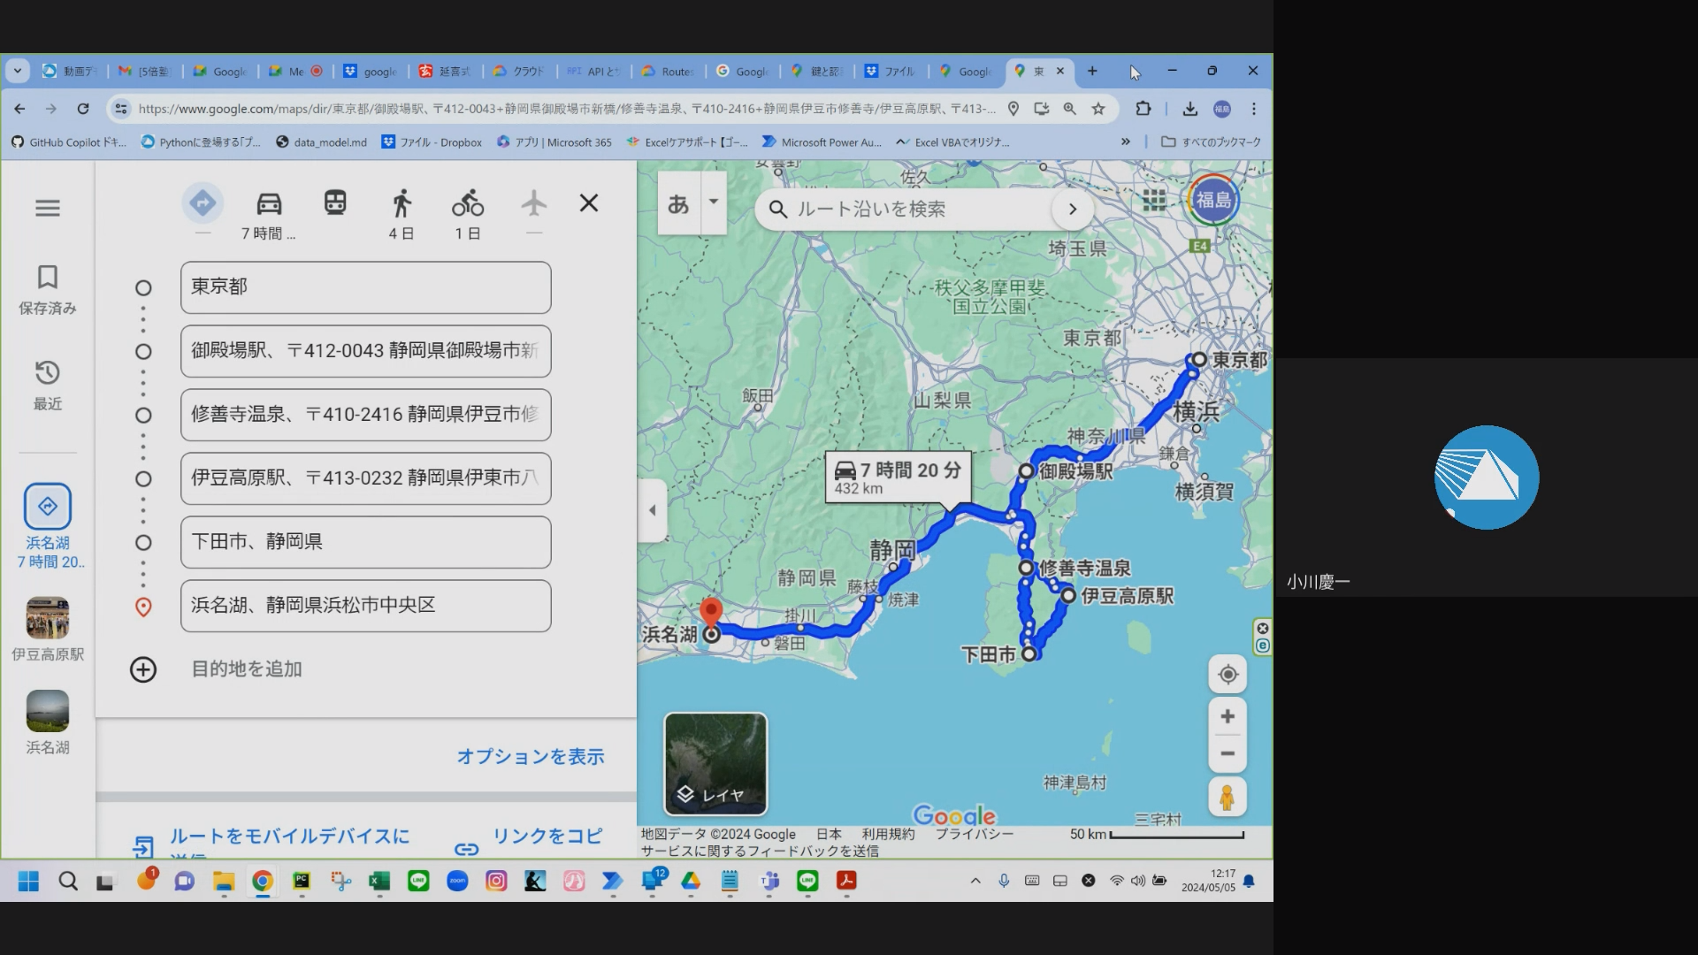The height and width of the screenshot is (955, 1698).
Task: Open the Google Maps hamburger menu
Action: pyautogui.click(x=48, y=208)
